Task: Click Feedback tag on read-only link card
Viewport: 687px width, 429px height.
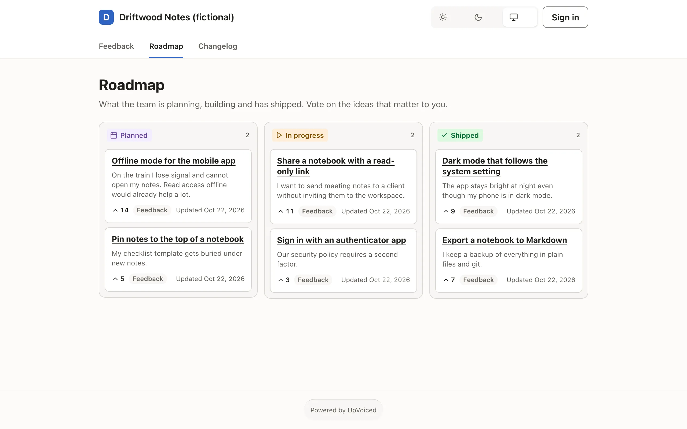Action: point(317,211)
